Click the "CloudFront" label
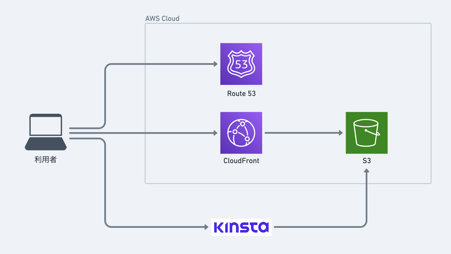Image resolution: width=451 pixels, height=254 pixels. point(241,161)
